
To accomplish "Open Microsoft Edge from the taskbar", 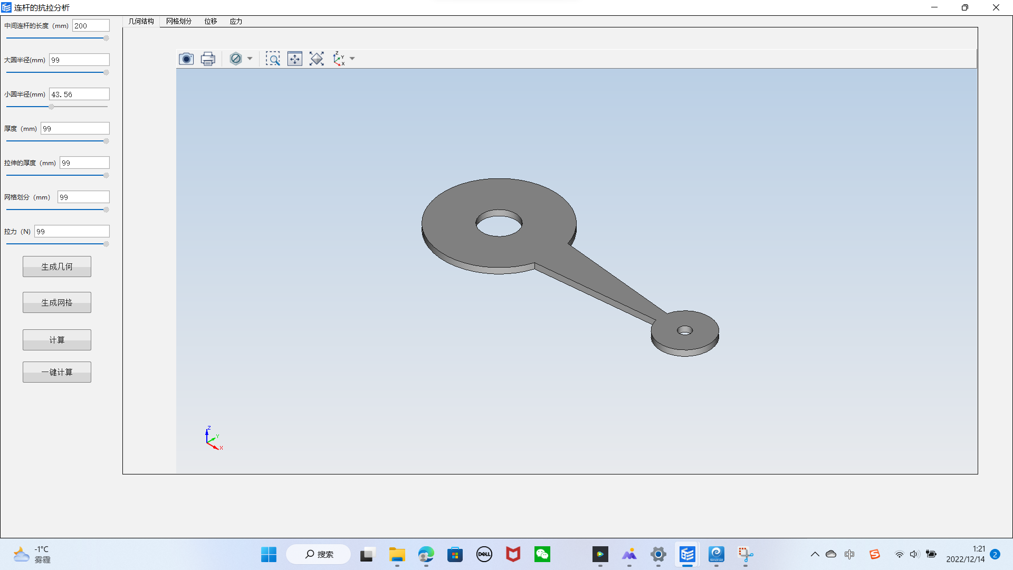I will pyautogui.click(x=426, y=554).
